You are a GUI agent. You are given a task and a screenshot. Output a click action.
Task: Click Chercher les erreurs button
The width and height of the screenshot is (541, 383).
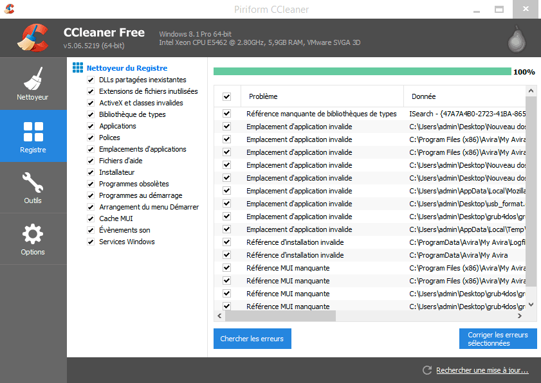click(252, 339)
